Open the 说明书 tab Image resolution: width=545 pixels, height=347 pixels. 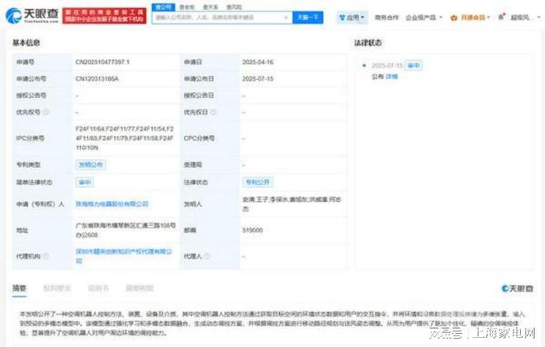[97, 288]
